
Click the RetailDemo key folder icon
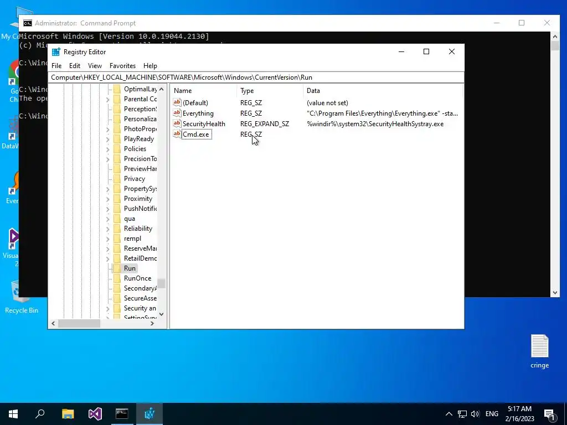[117, 258]
